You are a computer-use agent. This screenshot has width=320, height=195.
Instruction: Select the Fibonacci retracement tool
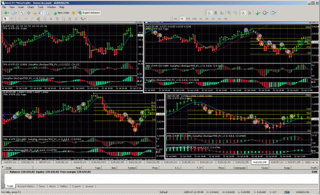point(45,19)
